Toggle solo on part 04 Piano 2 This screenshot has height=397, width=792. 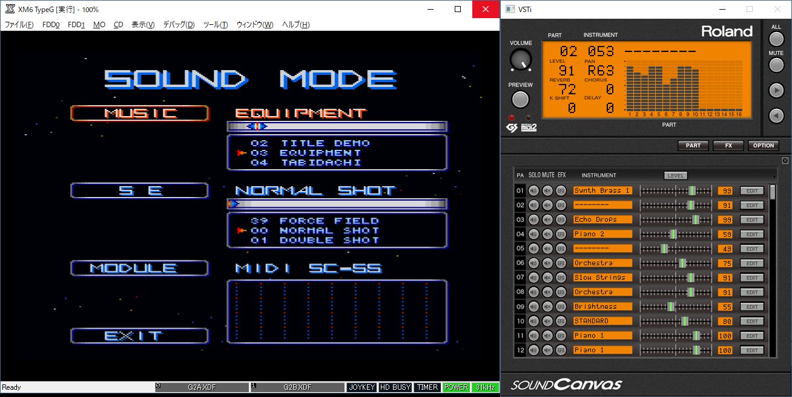point(534,234)
